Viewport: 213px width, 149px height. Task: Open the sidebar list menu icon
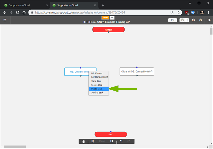tap(5, 20)
